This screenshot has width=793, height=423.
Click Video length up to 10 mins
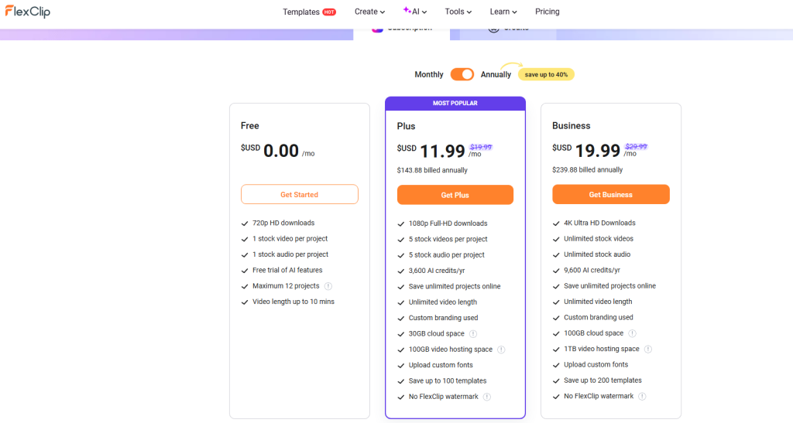click(x=294, y=302)
